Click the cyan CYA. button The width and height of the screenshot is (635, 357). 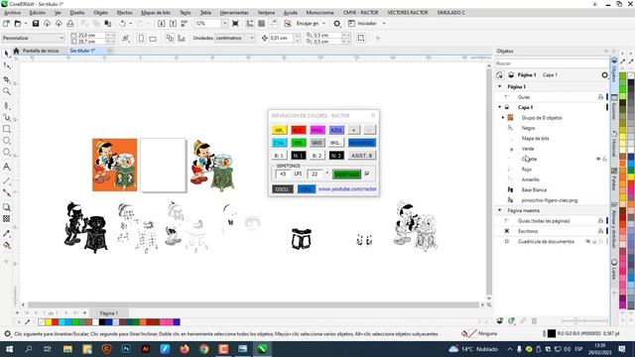click(279, 143)
